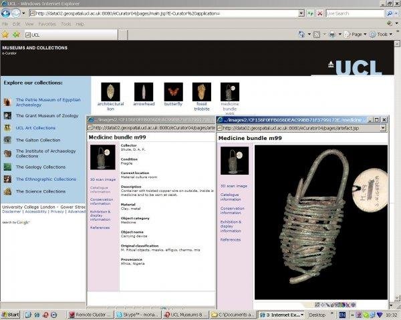Click the UCL Art Collections icon
The height and width of the screenshot is (320, 401).
click(x=7, y=128)
